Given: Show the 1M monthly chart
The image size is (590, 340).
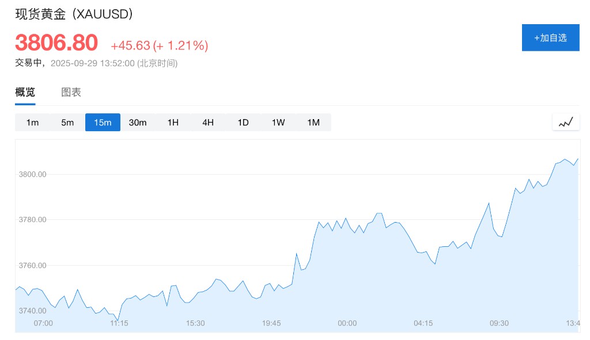Looking at the screenshot, I should point(313,123).
